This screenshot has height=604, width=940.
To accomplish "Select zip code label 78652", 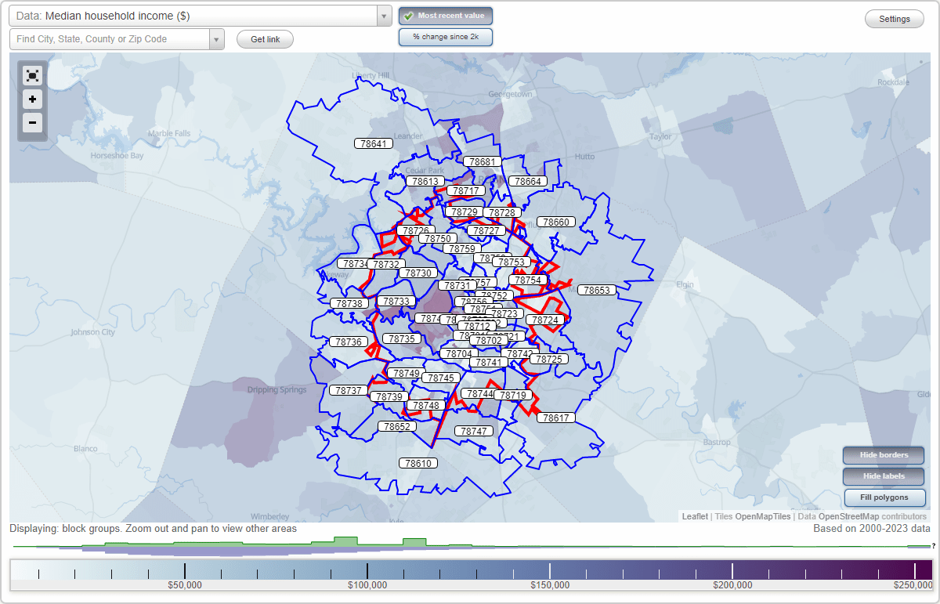I will [x=396, y=426].
